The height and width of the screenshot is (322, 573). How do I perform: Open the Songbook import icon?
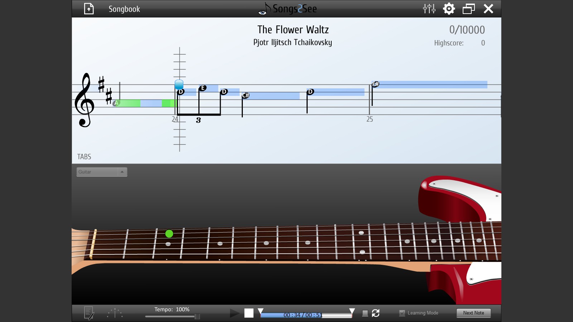pos(89,9)
